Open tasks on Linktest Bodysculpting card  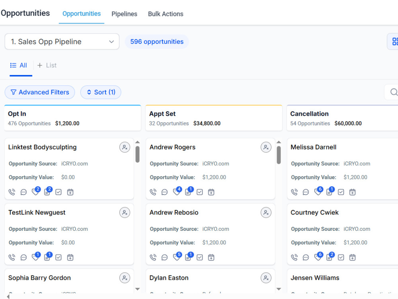click(x=59, y=192)
